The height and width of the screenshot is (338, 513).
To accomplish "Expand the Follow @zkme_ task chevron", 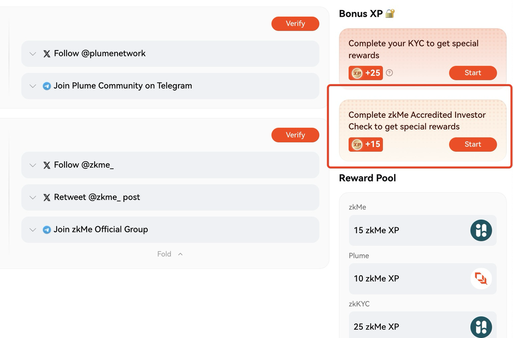I will pos(33,165).
